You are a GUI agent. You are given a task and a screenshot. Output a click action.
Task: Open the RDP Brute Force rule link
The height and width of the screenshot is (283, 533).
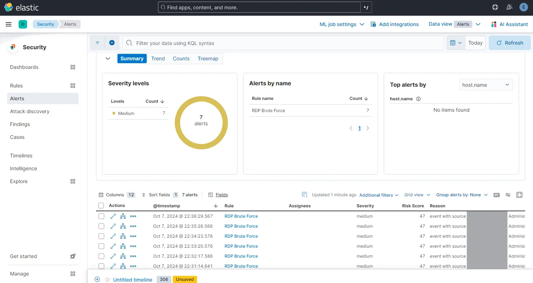(241, 216)
